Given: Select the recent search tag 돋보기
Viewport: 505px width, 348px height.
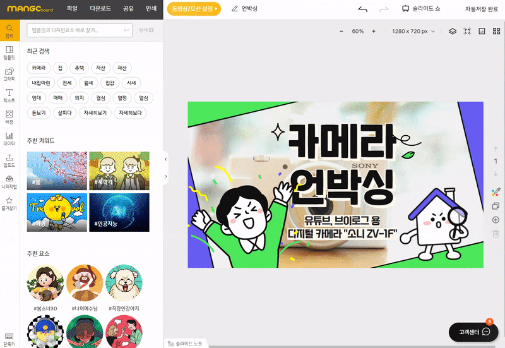Looking at the screenshot, I should pos(39,113).
